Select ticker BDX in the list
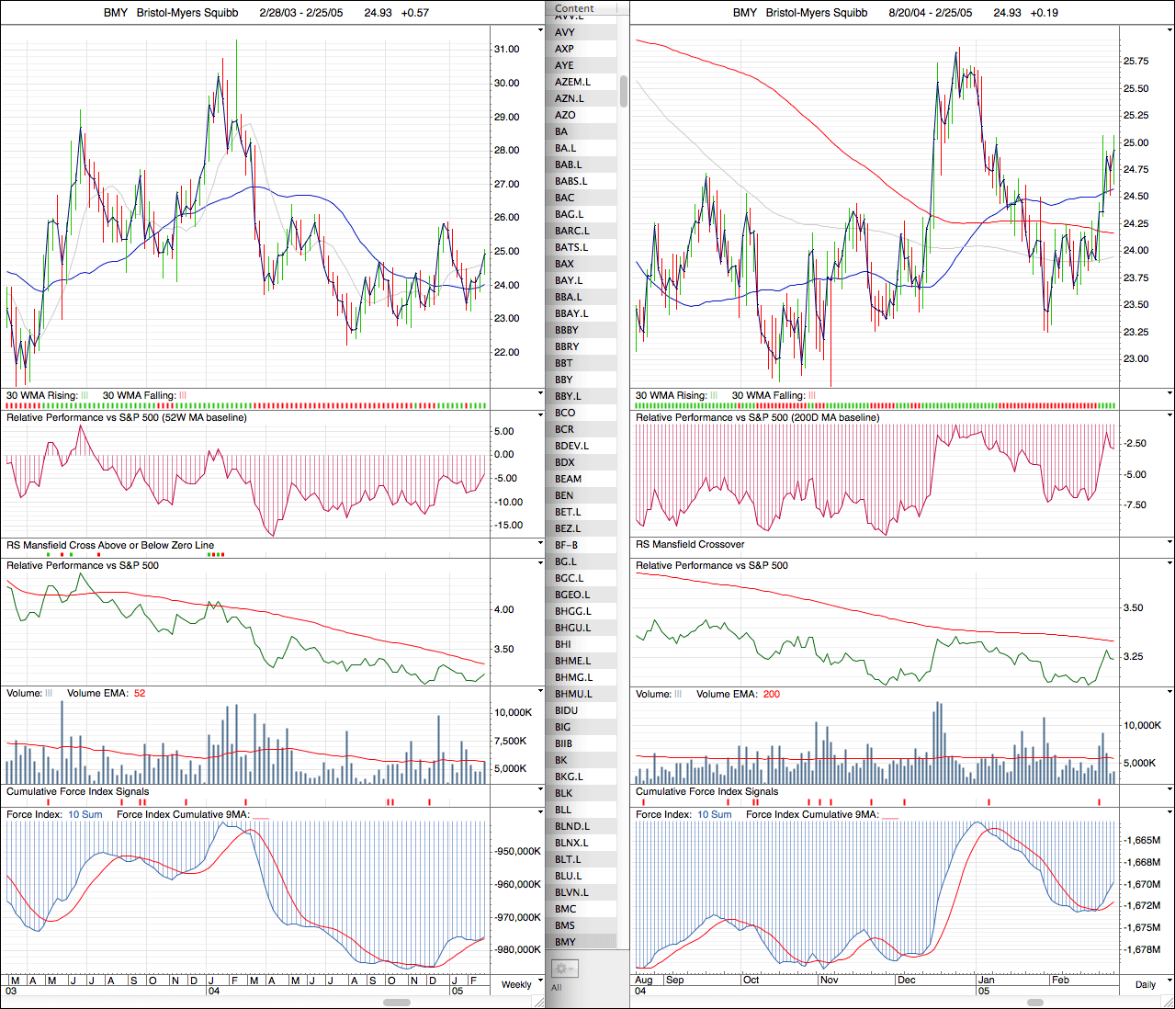Image resolution: width=1175 pixels, height=1009 pixels. (582, 462)
